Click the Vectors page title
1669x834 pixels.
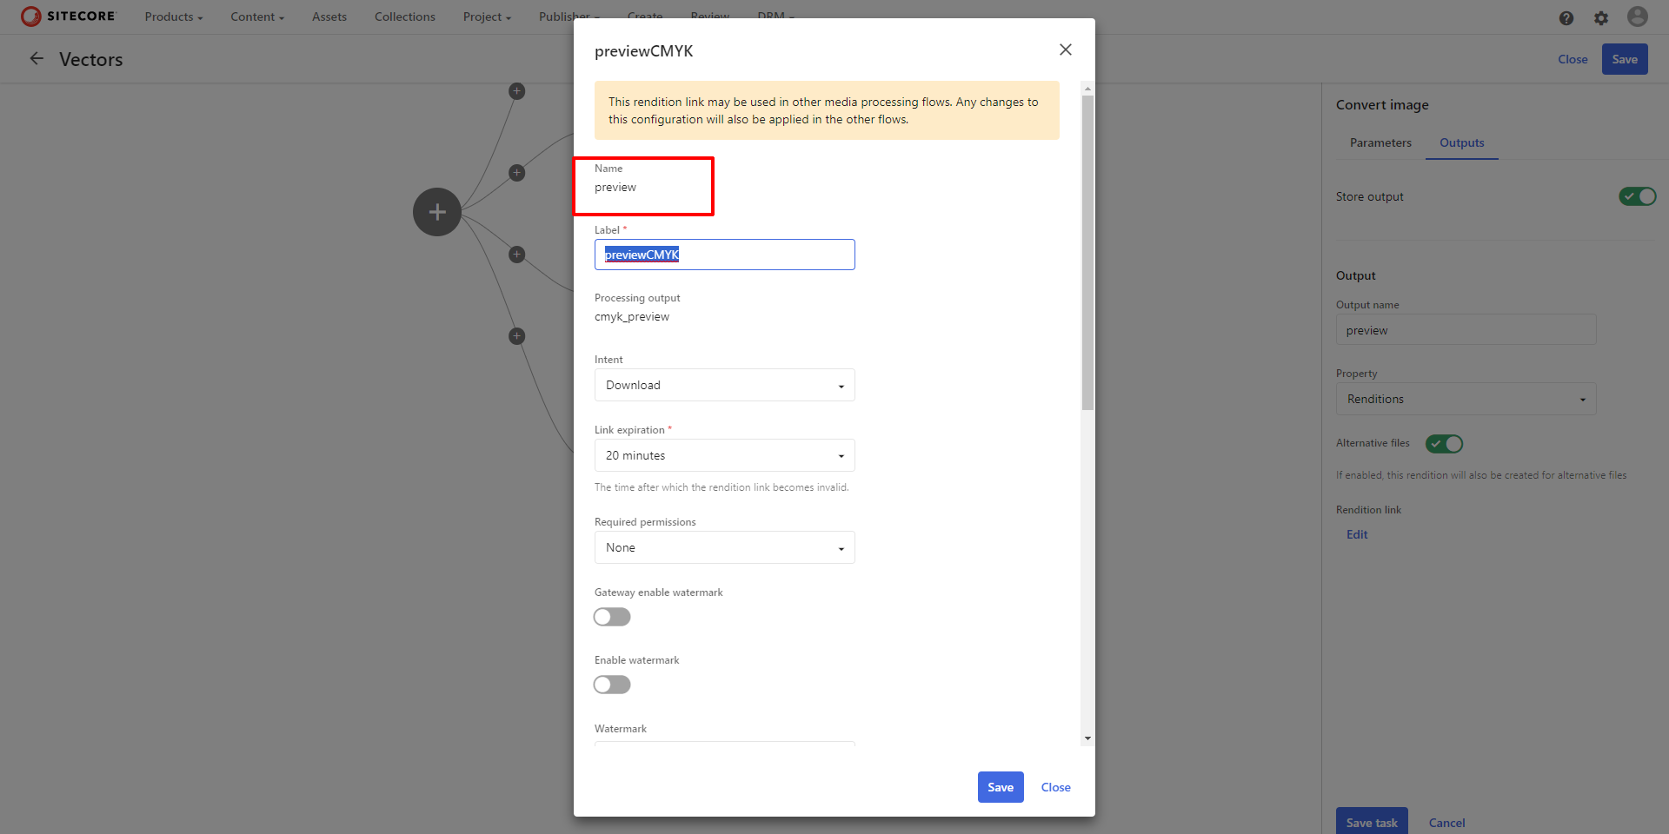coord(91,59)
